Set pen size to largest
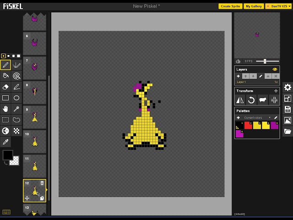This screenshot has width=293, height=220. tap(18, 56)
